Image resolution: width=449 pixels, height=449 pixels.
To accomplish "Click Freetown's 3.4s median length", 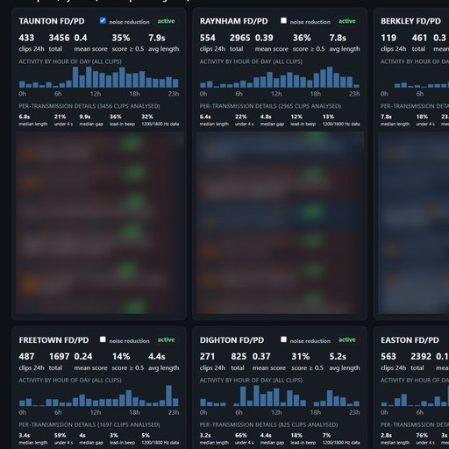I will [x=25, y=436].
